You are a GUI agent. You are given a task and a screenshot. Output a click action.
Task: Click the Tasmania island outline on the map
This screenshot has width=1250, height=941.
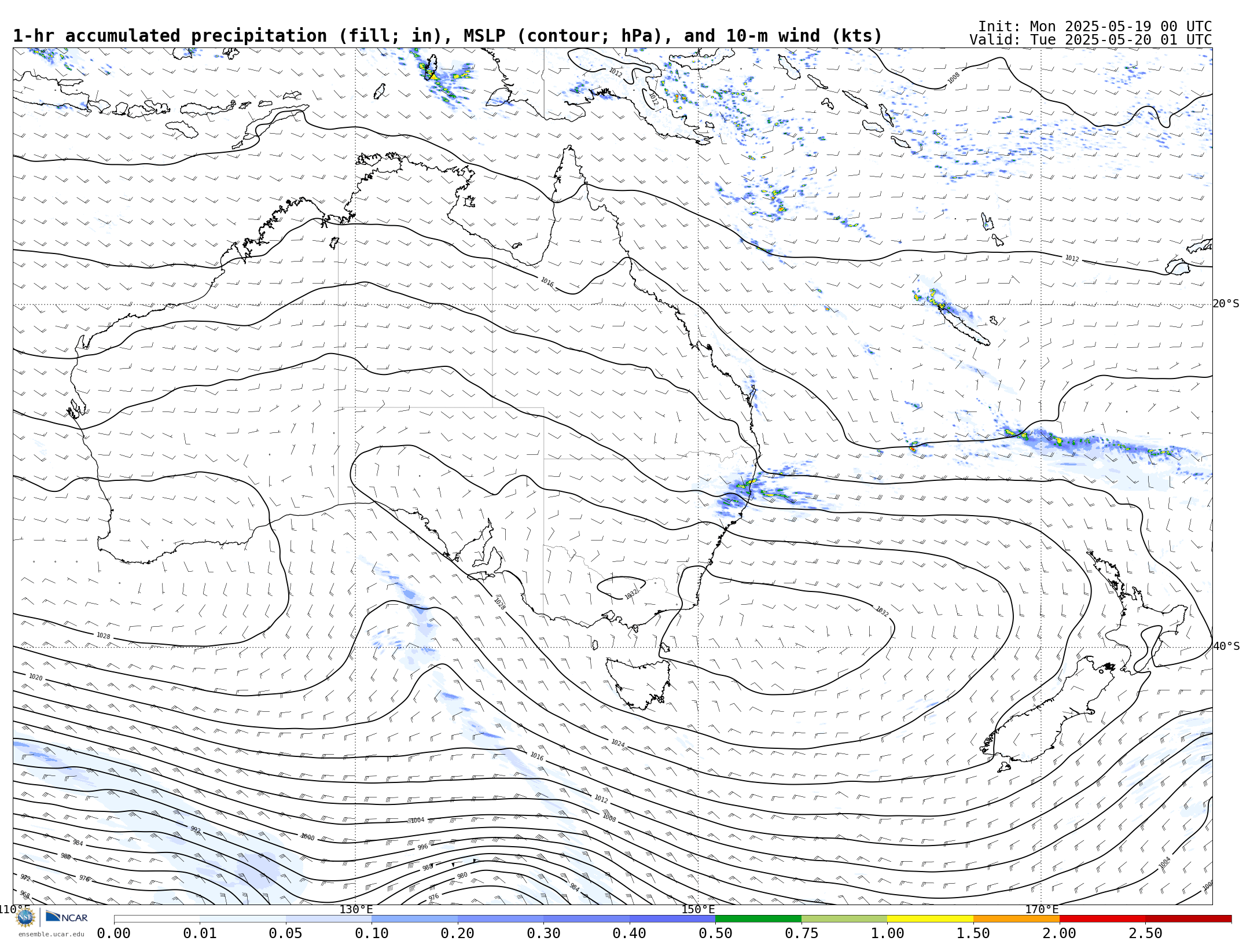point(638,684)
